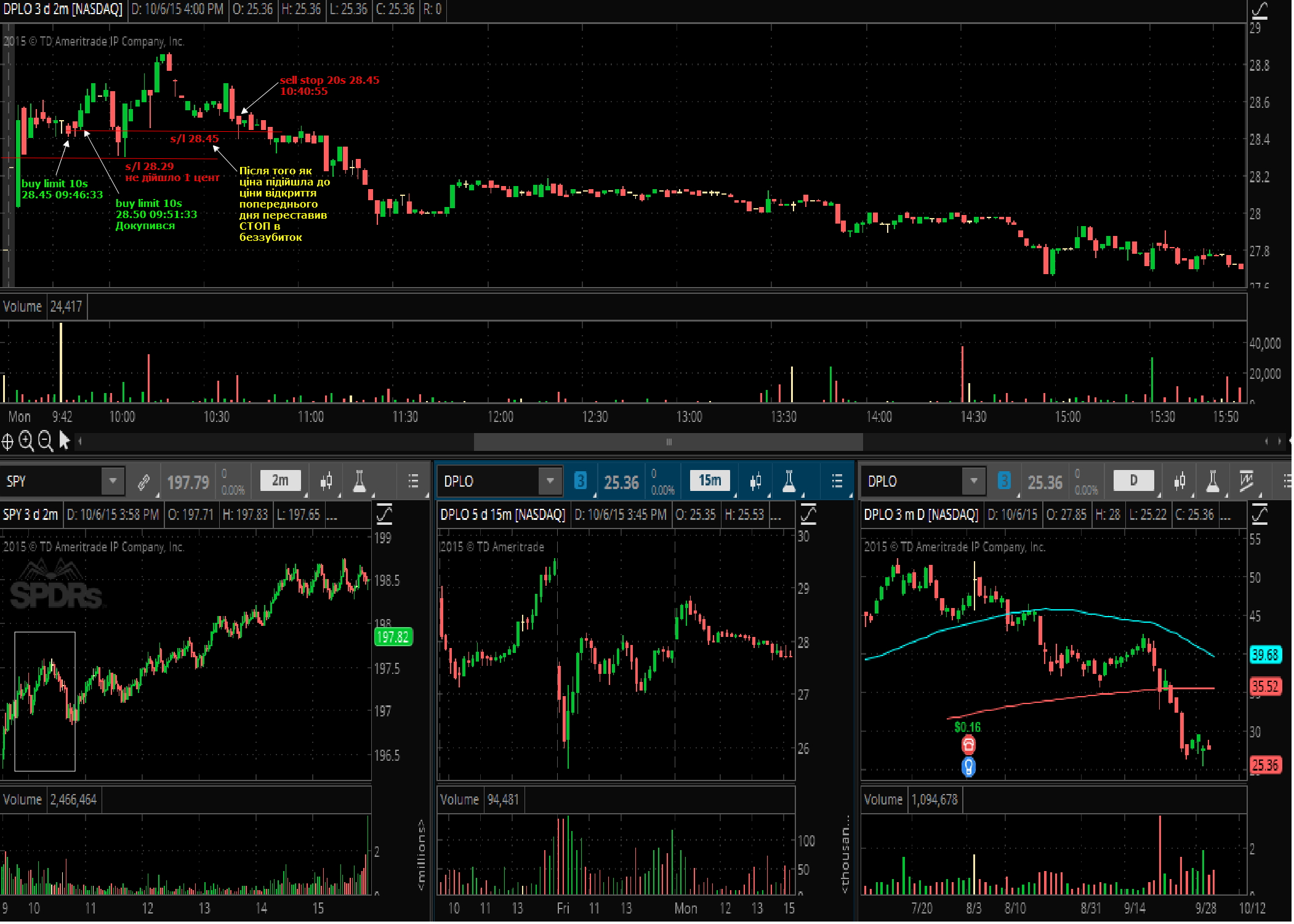The width and height of the screenshot is (1294, 924).
Task: Click the left scroll arrow beside the cursor tool
Action: (79, 441)
